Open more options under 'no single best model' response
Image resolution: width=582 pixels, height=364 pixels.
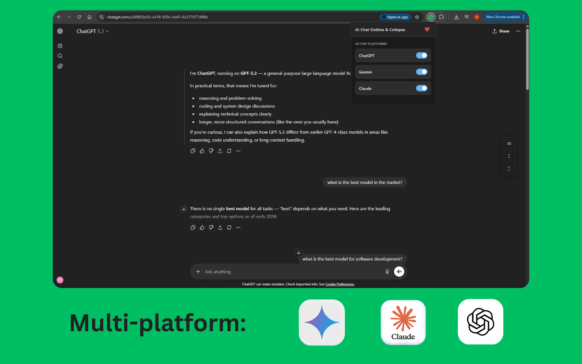pyautogui.click(x=238, y=227)
